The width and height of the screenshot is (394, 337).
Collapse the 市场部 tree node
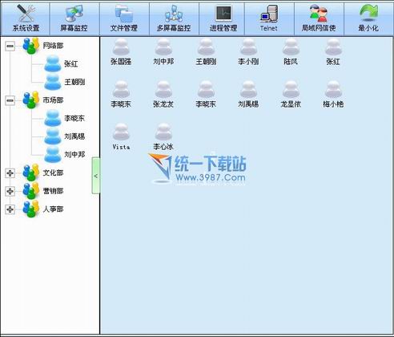[x=10, y=100]
